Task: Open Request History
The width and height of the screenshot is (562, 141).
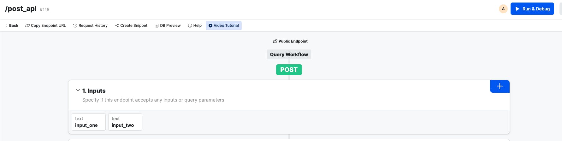Action: 90,26
